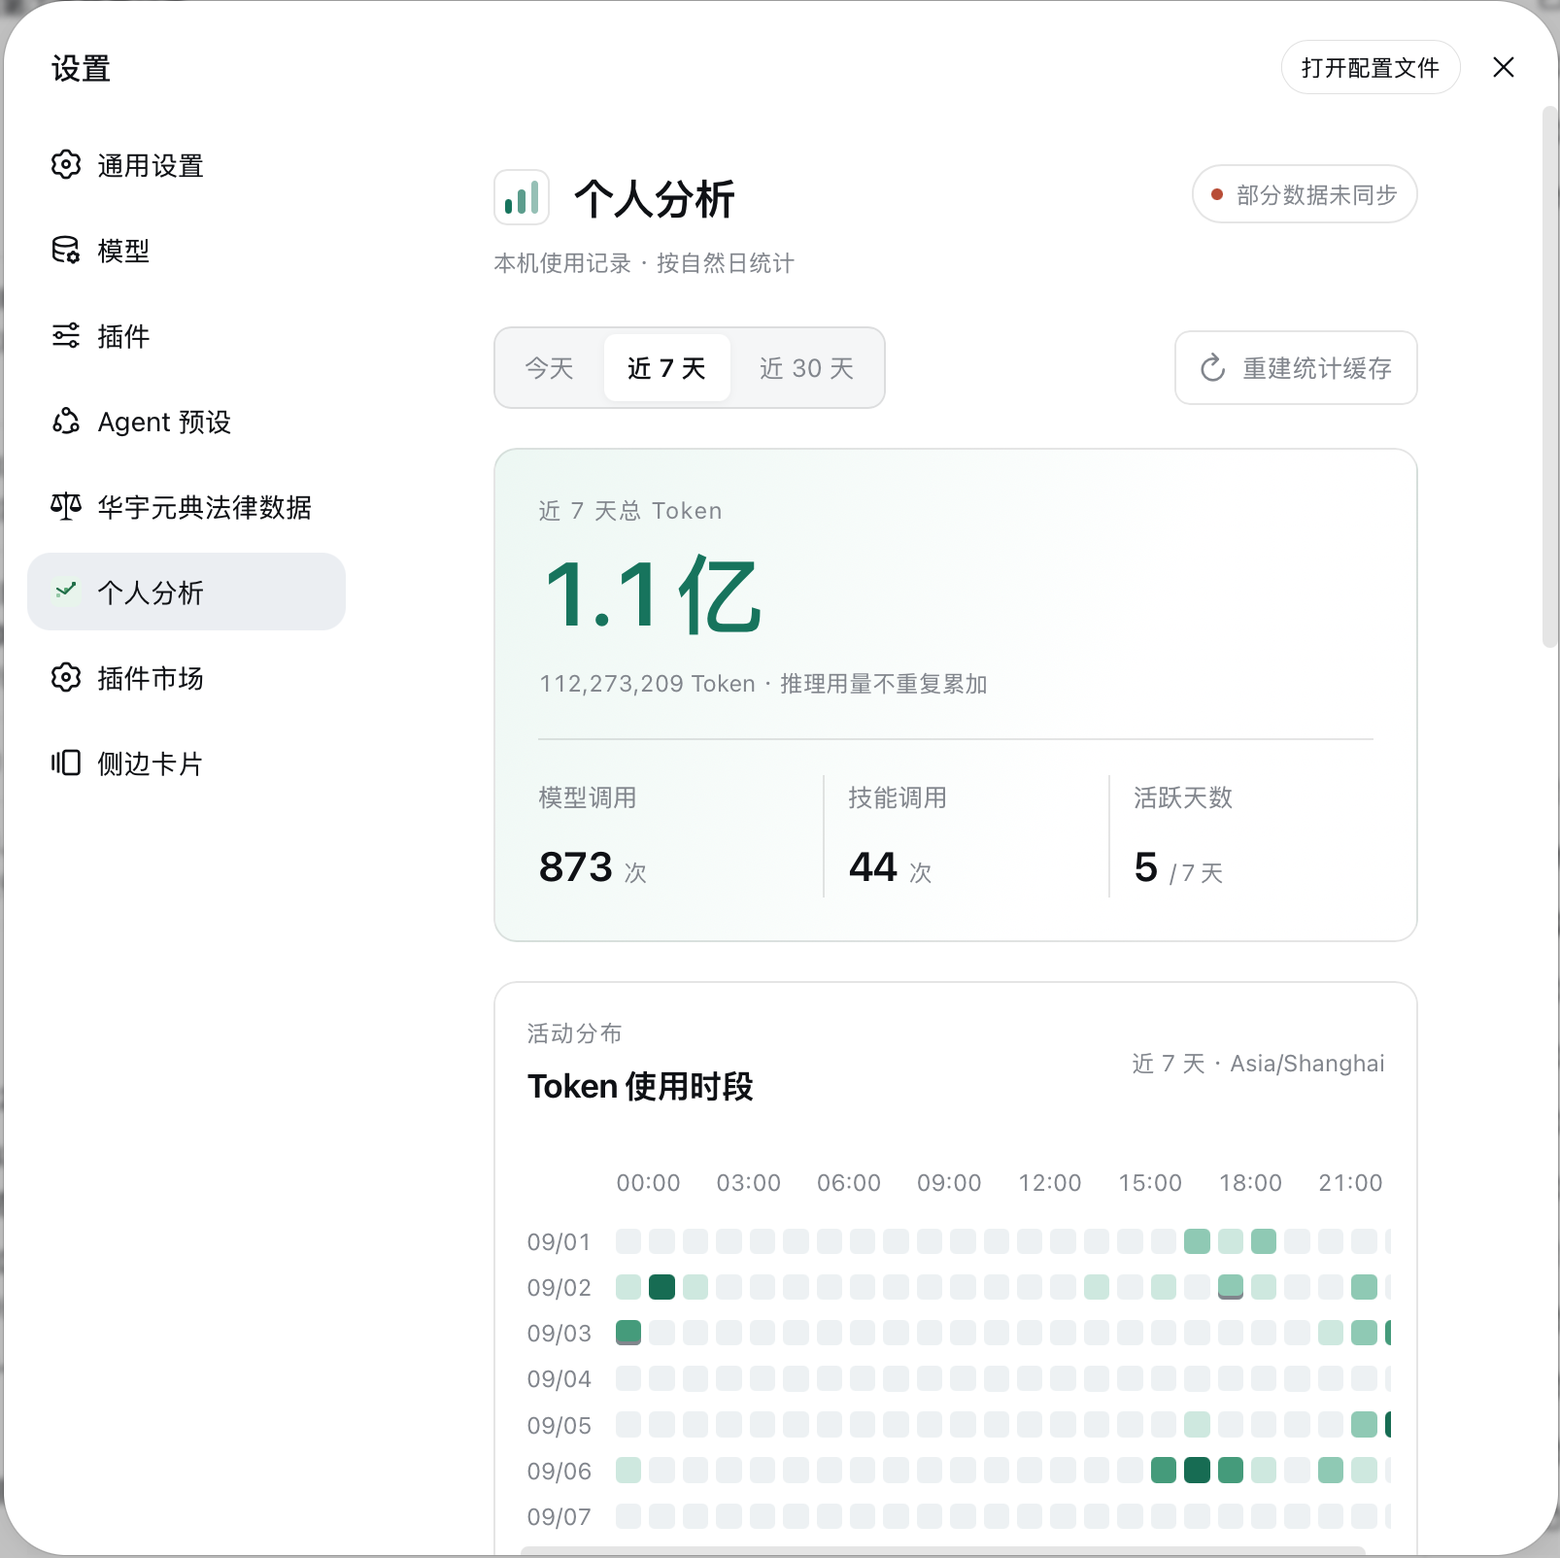Click the red dot sync status indicator
The image size is (1560, 1558).
pos(1216,195)
